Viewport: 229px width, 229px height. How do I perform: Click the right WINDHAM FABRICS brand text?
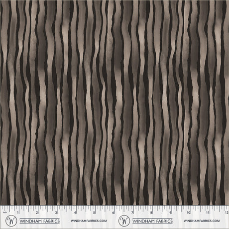[152, 221]
